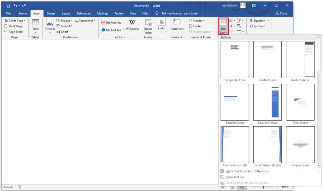Expand the Shapes dropdown
Screen dimensions: 323x191
(64, 20)
